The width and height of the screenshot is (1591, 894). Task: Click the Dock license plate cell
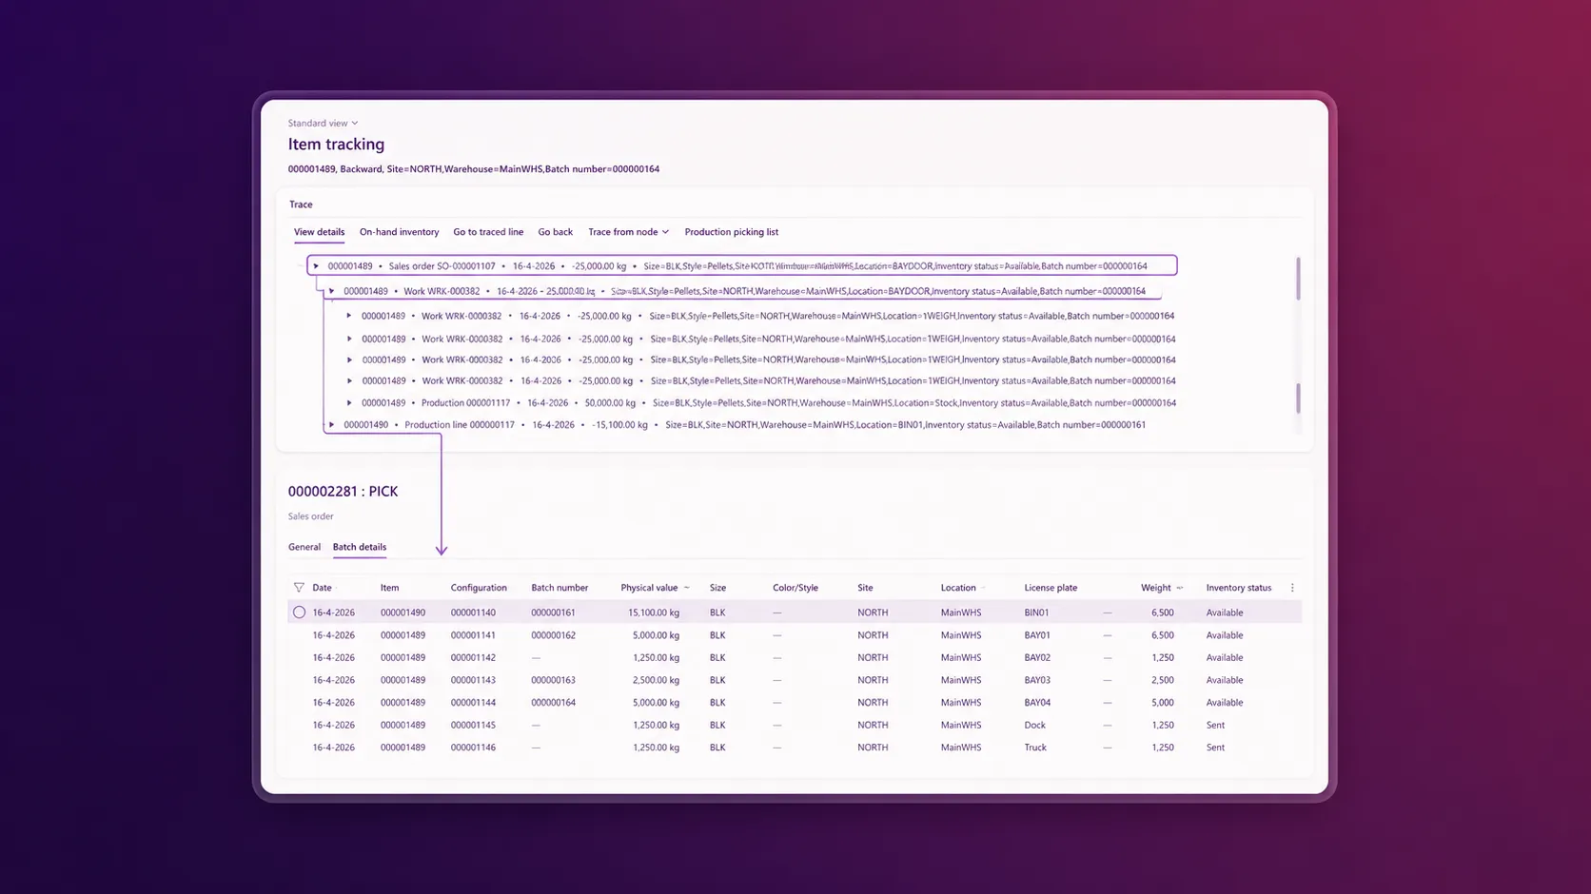(x=1034, y=725)
